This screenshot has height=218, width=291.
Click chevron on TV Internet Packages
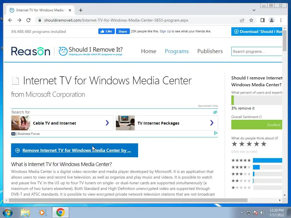click(x=212, y=123)
